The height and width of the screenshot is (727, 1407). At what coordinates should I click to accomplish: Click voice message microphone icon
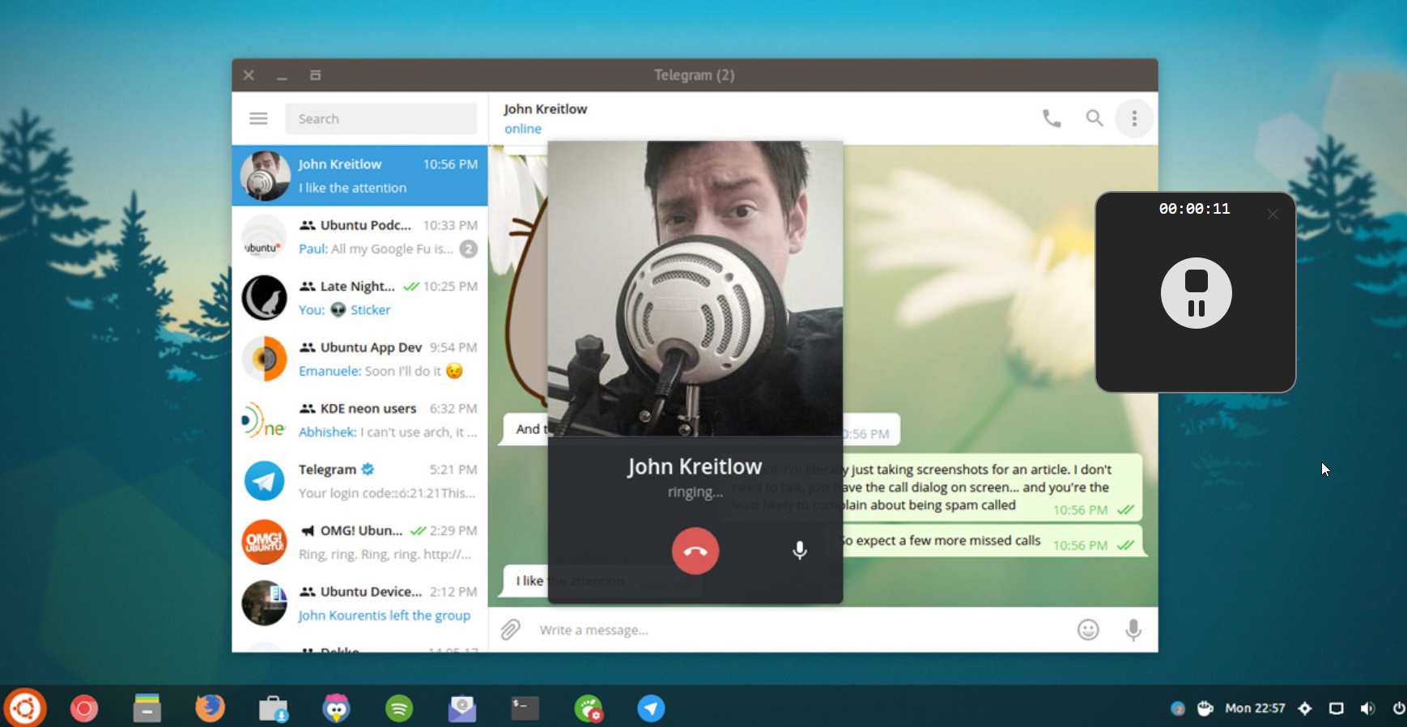pos(1133,630)
